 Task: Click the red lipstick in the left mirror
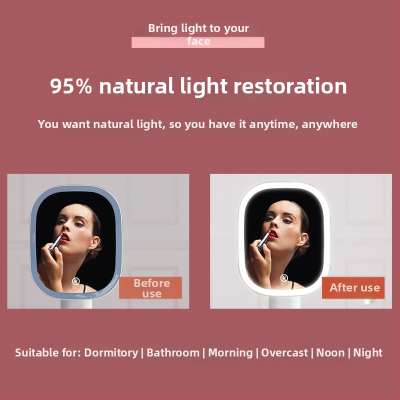[x=56, y=243]
